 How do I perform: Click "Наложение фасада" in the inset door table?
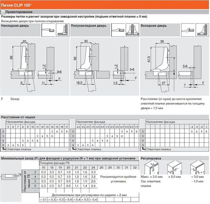[x=160, y=122]
